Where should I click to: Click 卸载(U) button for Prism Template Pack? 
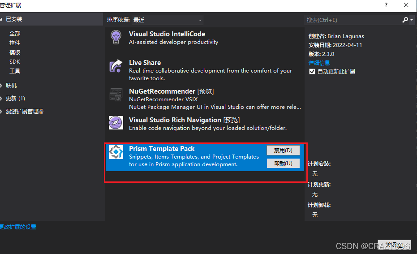coord(283,164)
